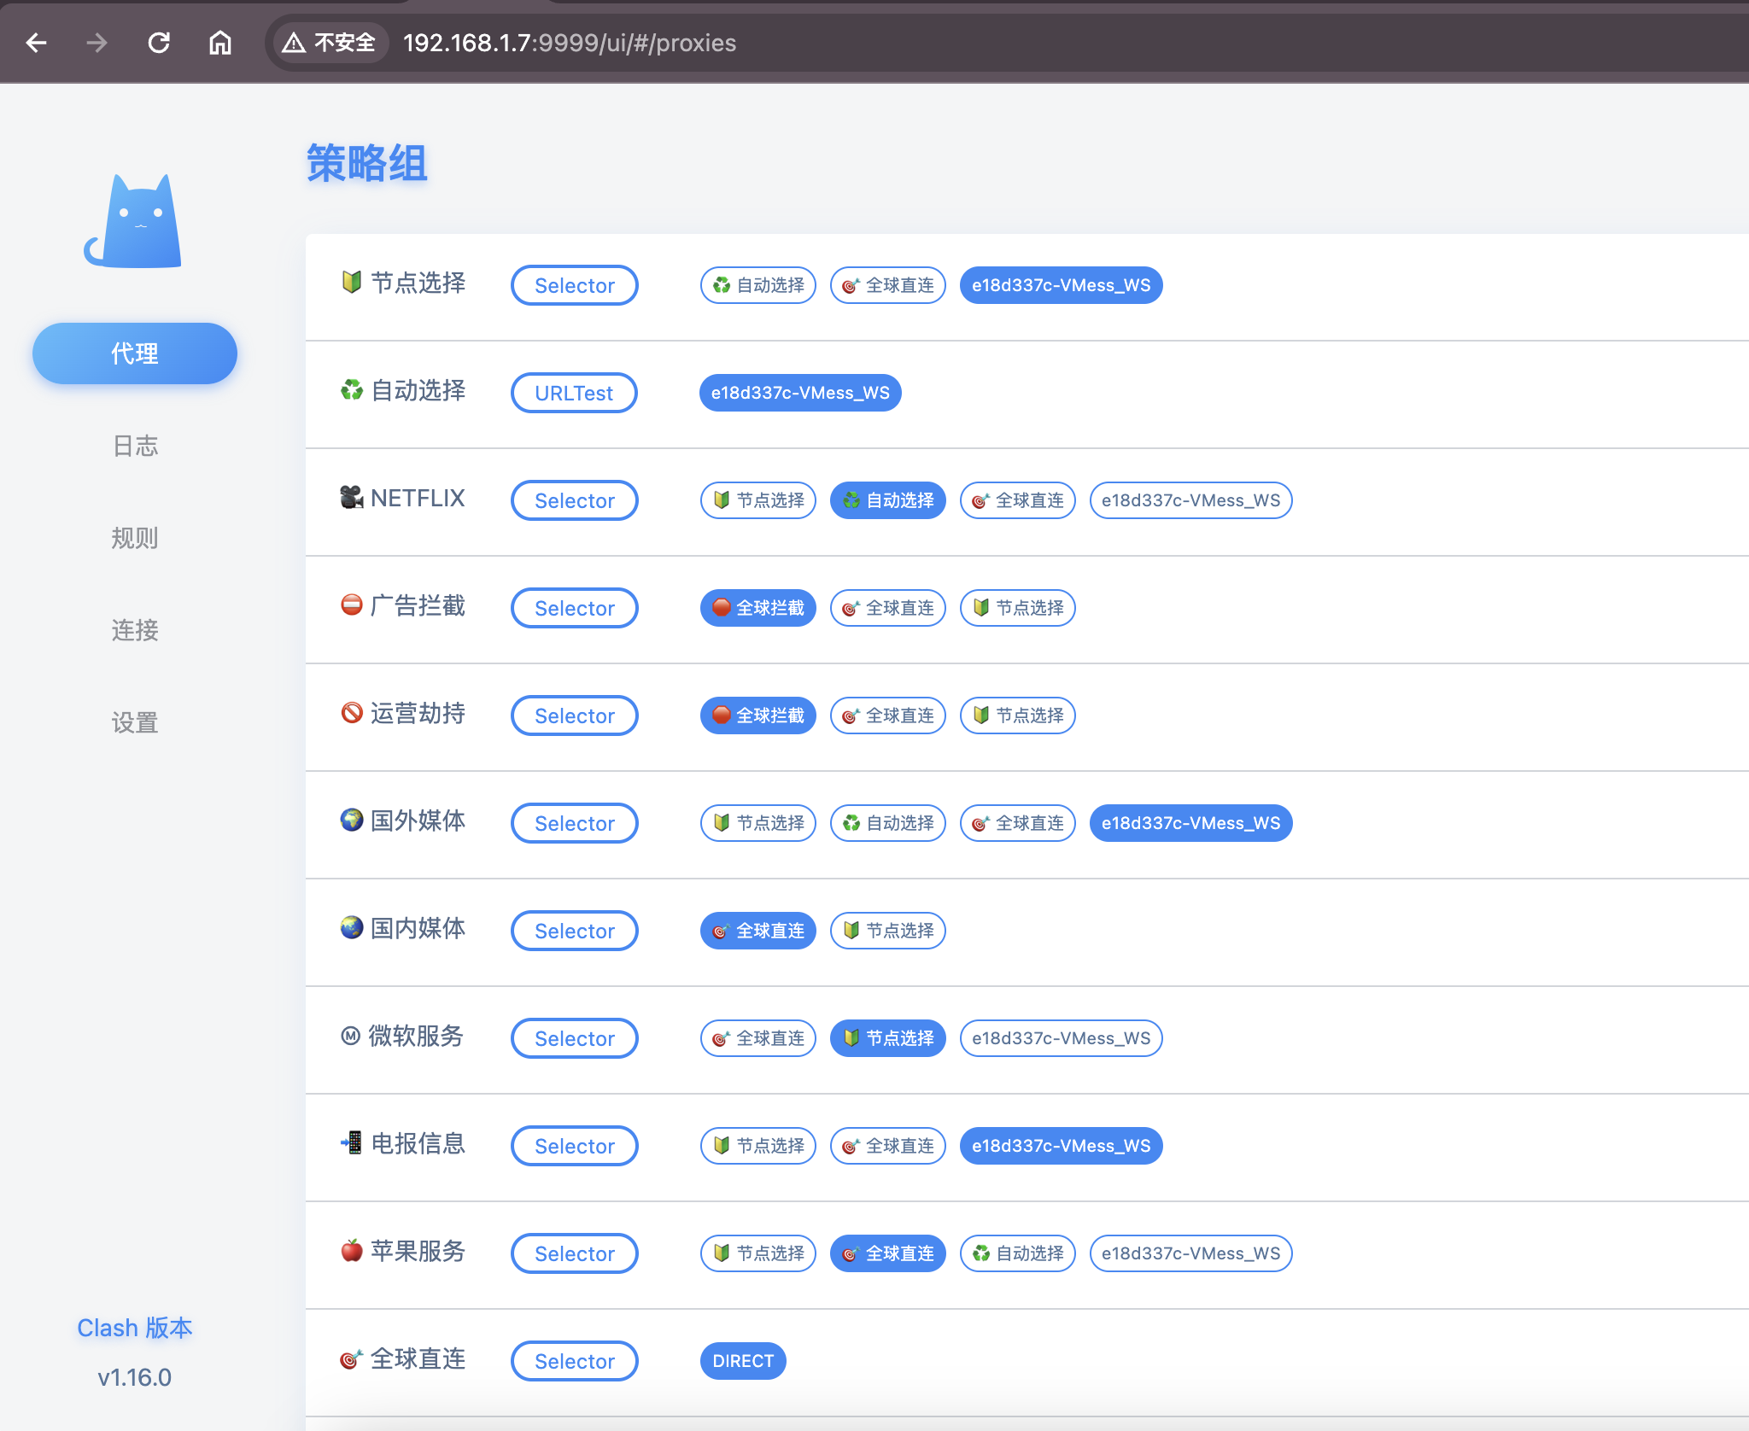Go to 设置 settings page
The image size is (1749, 1431).
[135, 722]
